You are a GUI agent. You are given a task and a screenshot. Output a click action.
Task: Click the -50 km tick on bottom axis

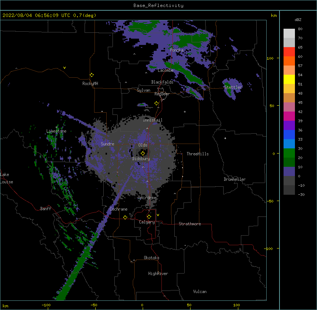click(94, 305)
